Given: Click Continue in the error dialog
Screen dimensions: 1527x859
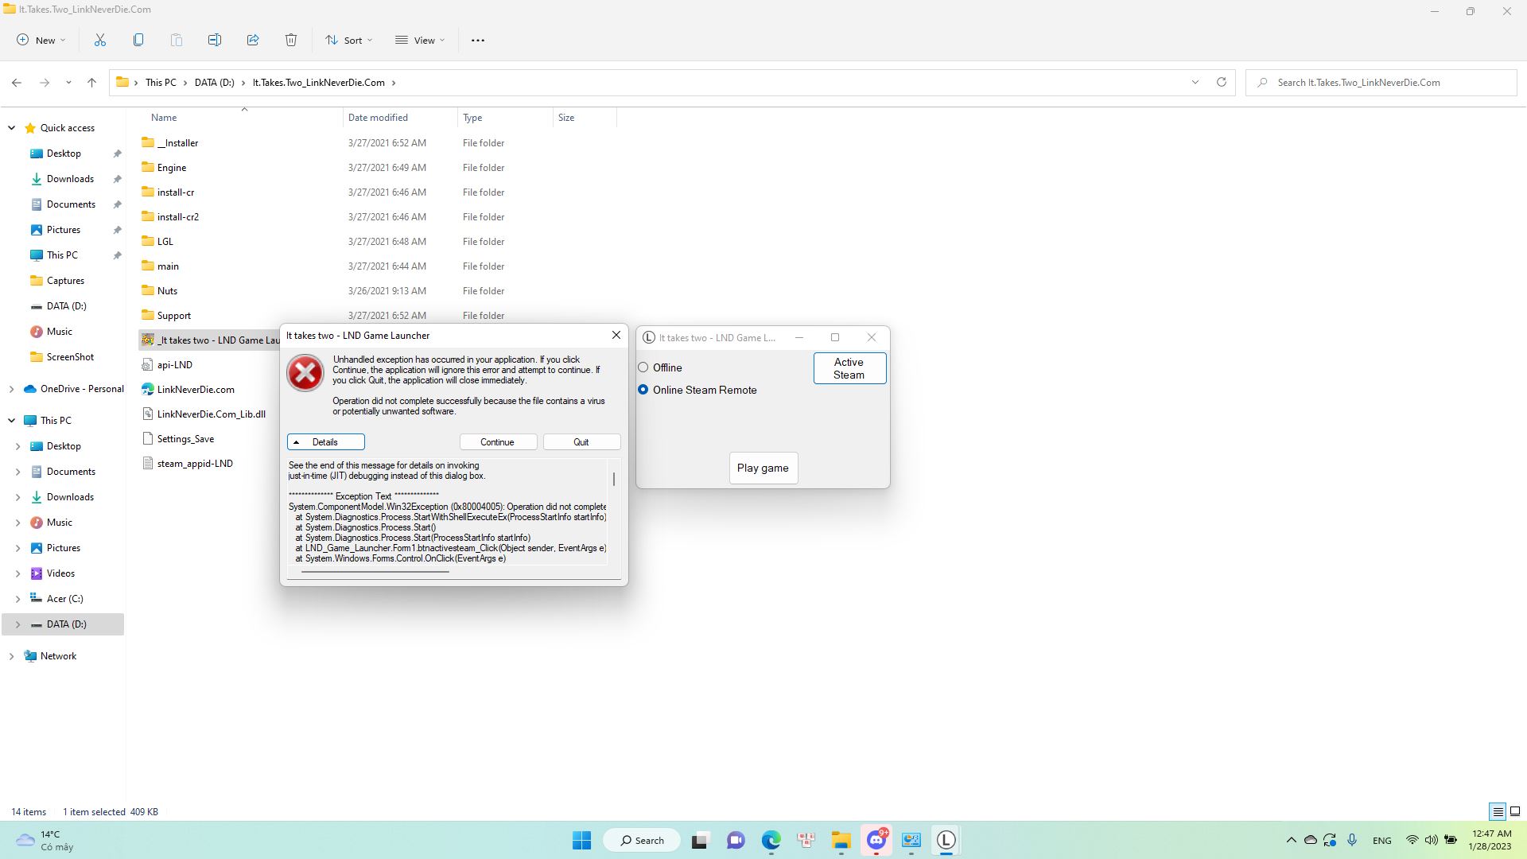Looking at the screenshot, I should [498, 442].
